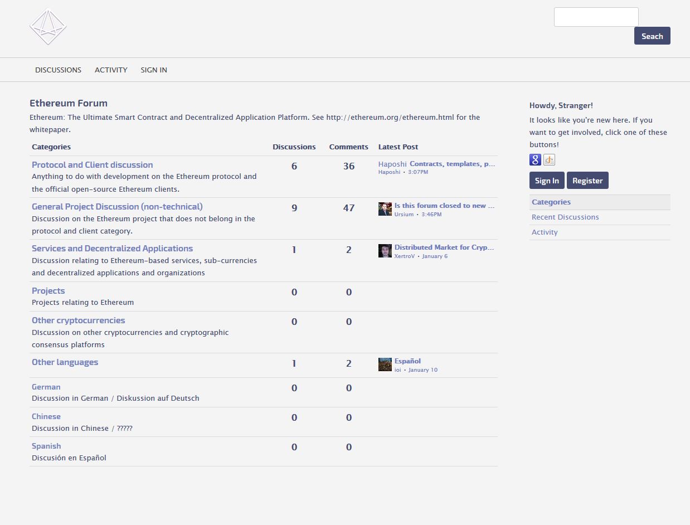Viewport: 690px width, 525px height.
Task: Visit Services and Decentralized Applications category
Action: (112, 249)
